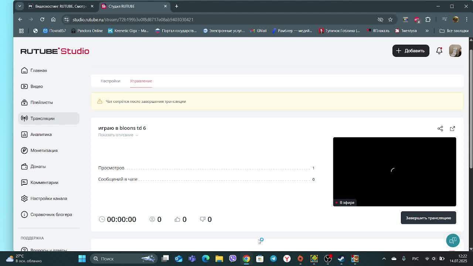Open the Twentysix bookmark
The height and width of the screenshot is (266, 473).
pyautogui.click(x=406, y=31)
